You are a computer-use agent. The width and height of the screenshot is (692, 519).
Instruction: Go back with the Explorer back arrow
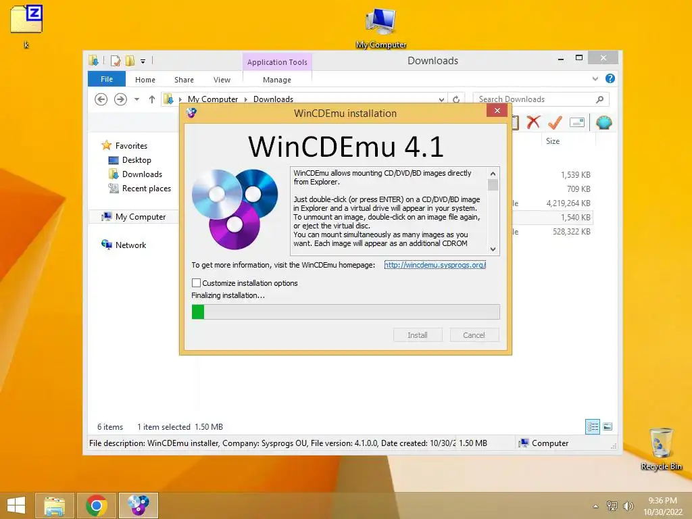click(101, 99)
